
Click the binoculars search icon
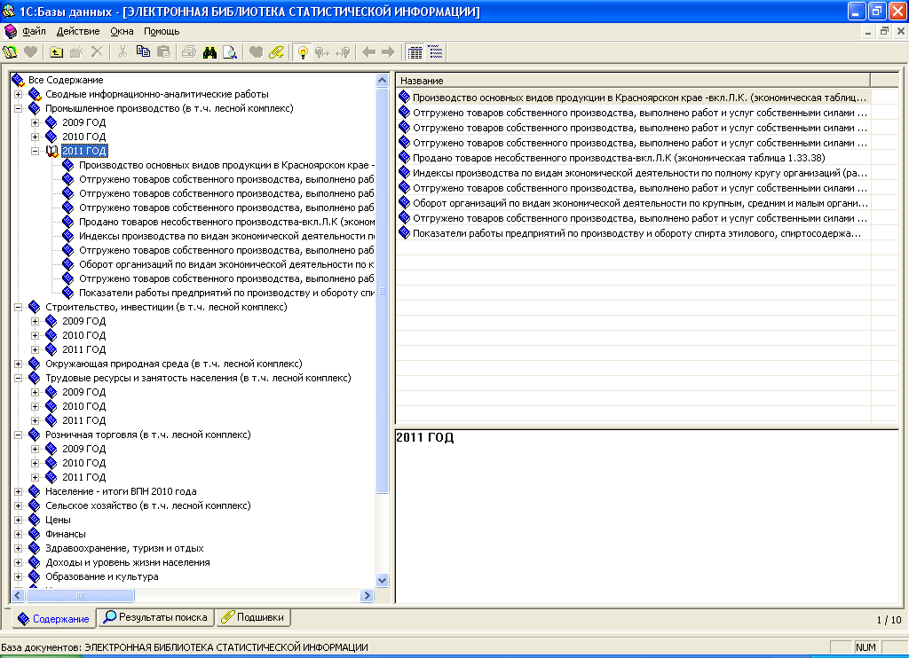coord(209,52)
